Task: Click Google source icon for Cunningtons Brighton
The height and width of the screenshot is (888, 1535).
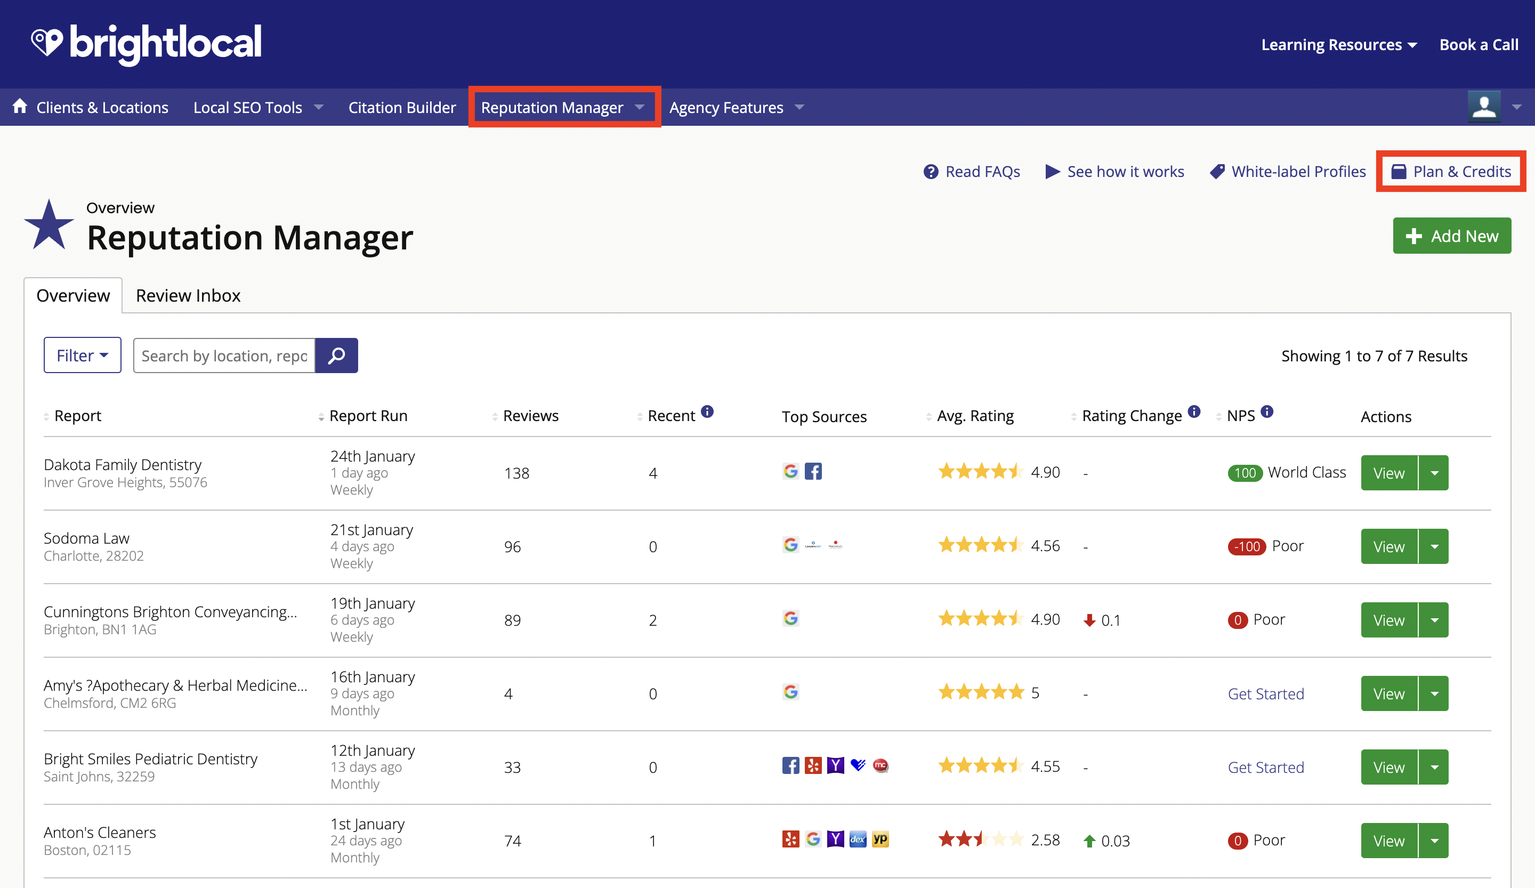Action: pos(790,618)
